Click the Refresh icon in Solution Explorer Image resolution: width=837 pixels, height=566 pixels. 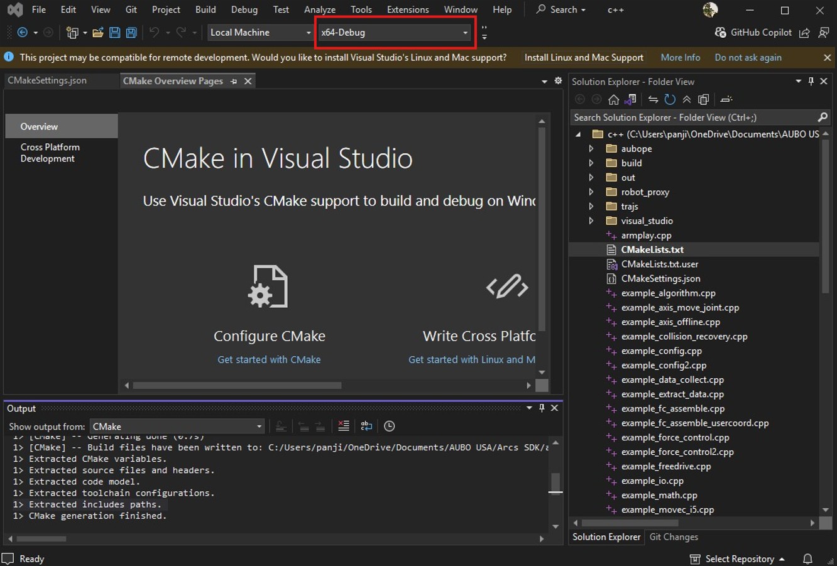click(670, 99)
